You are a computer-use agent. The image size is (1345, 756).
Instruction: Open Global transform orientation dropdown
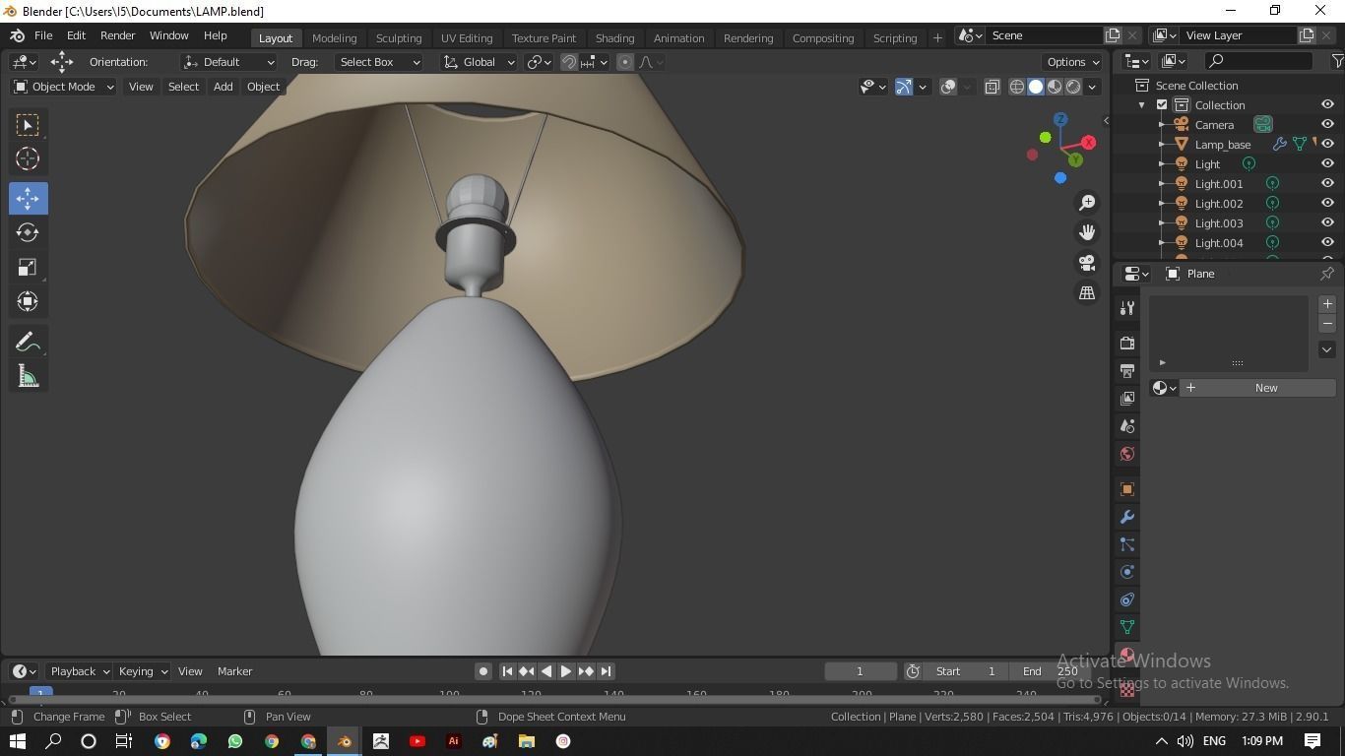[479, 62]
